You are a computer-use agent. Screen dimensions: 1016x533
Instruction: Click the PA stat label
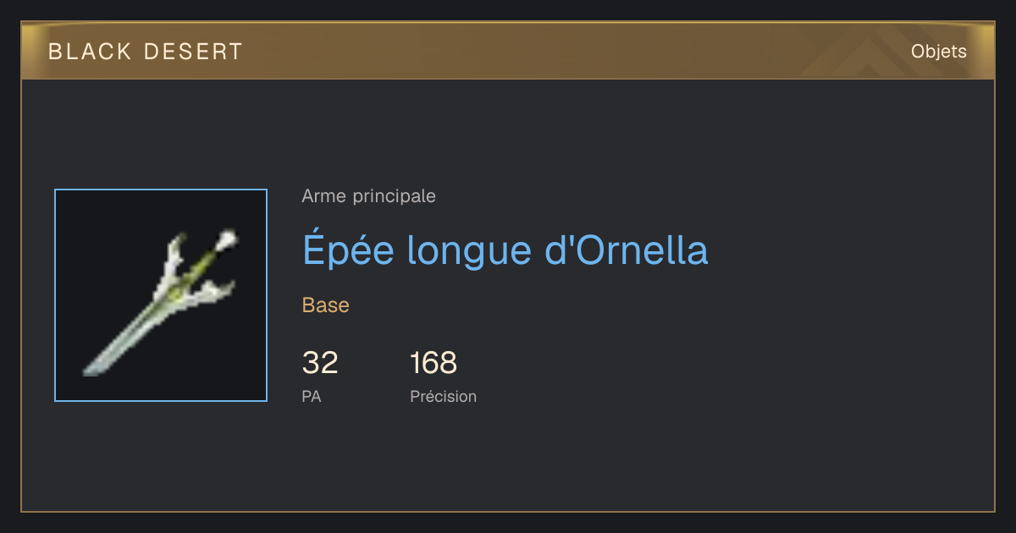[312, 396]
